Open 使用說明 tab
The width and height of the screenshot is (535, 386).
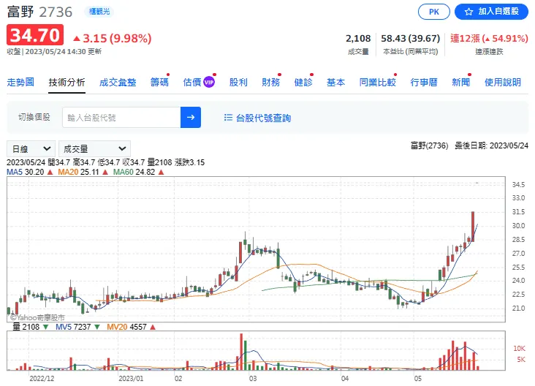pyautogui.click(x=503, y=83)
